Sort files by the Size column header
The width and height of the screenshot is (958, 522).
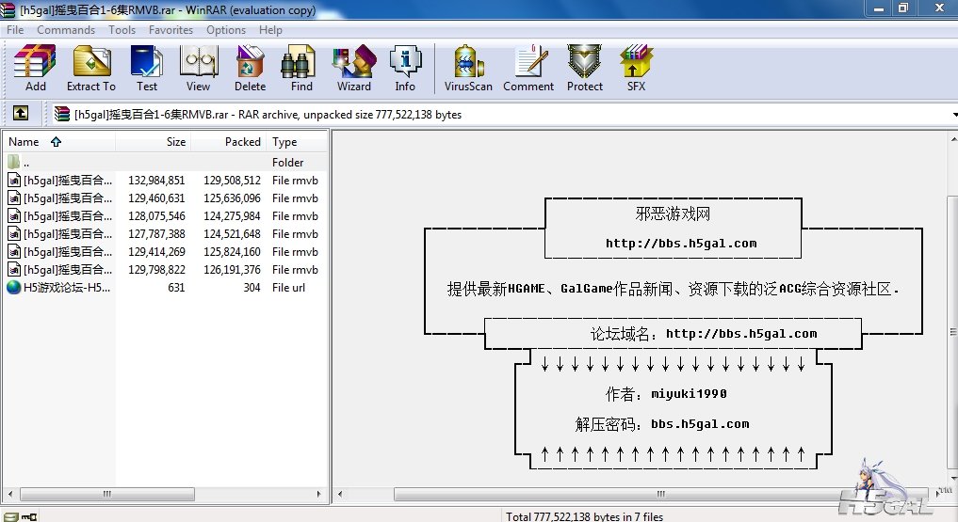pyautogui.click(x=153, y=141)
